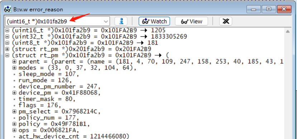Expand the pm_select pointer node
Screen dimensions: 297x139
14,112
